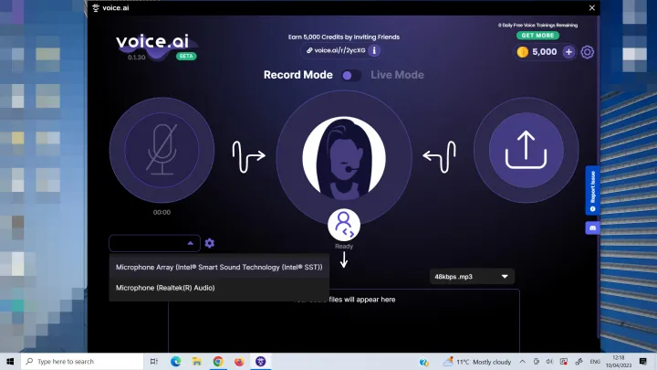Close the voice.ai window
This screenshot has width=657, height=370.
[x=591, y=8]
